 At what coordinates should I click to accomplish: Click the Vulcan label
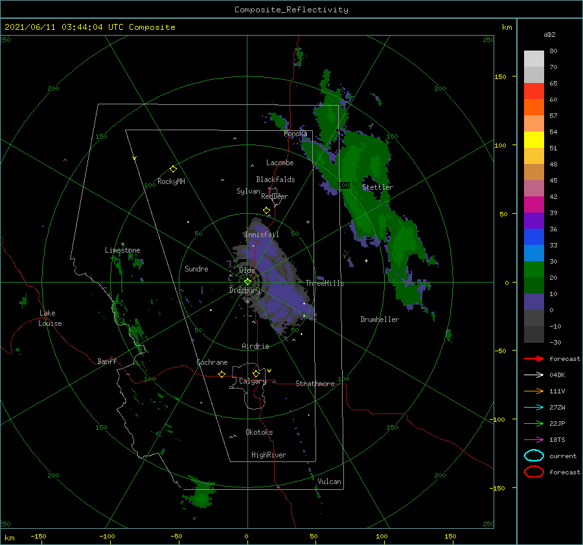(x=329, y=481)
